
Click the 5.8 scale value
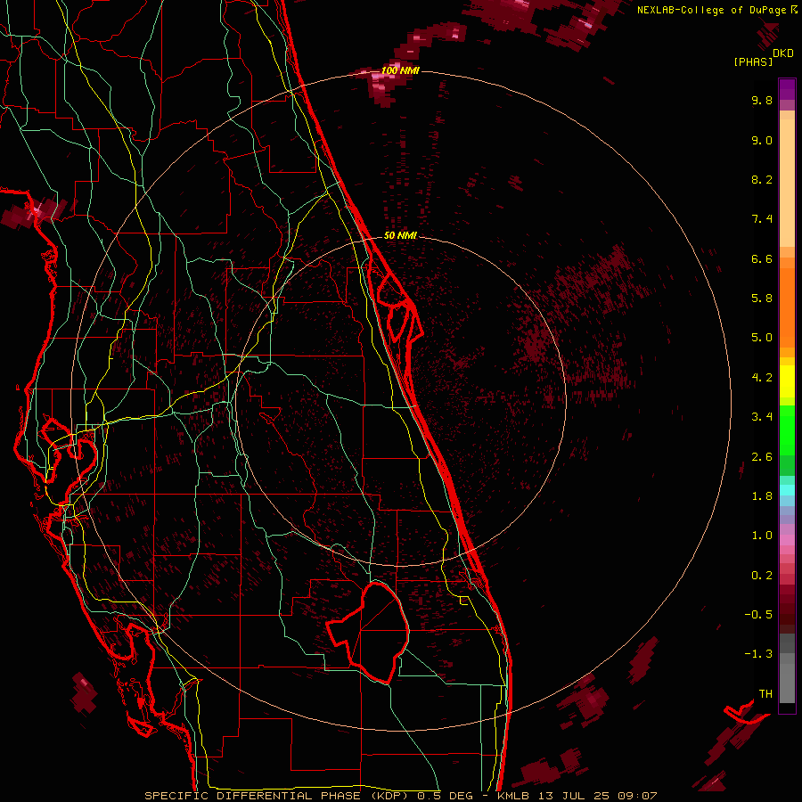click(762, 299)
